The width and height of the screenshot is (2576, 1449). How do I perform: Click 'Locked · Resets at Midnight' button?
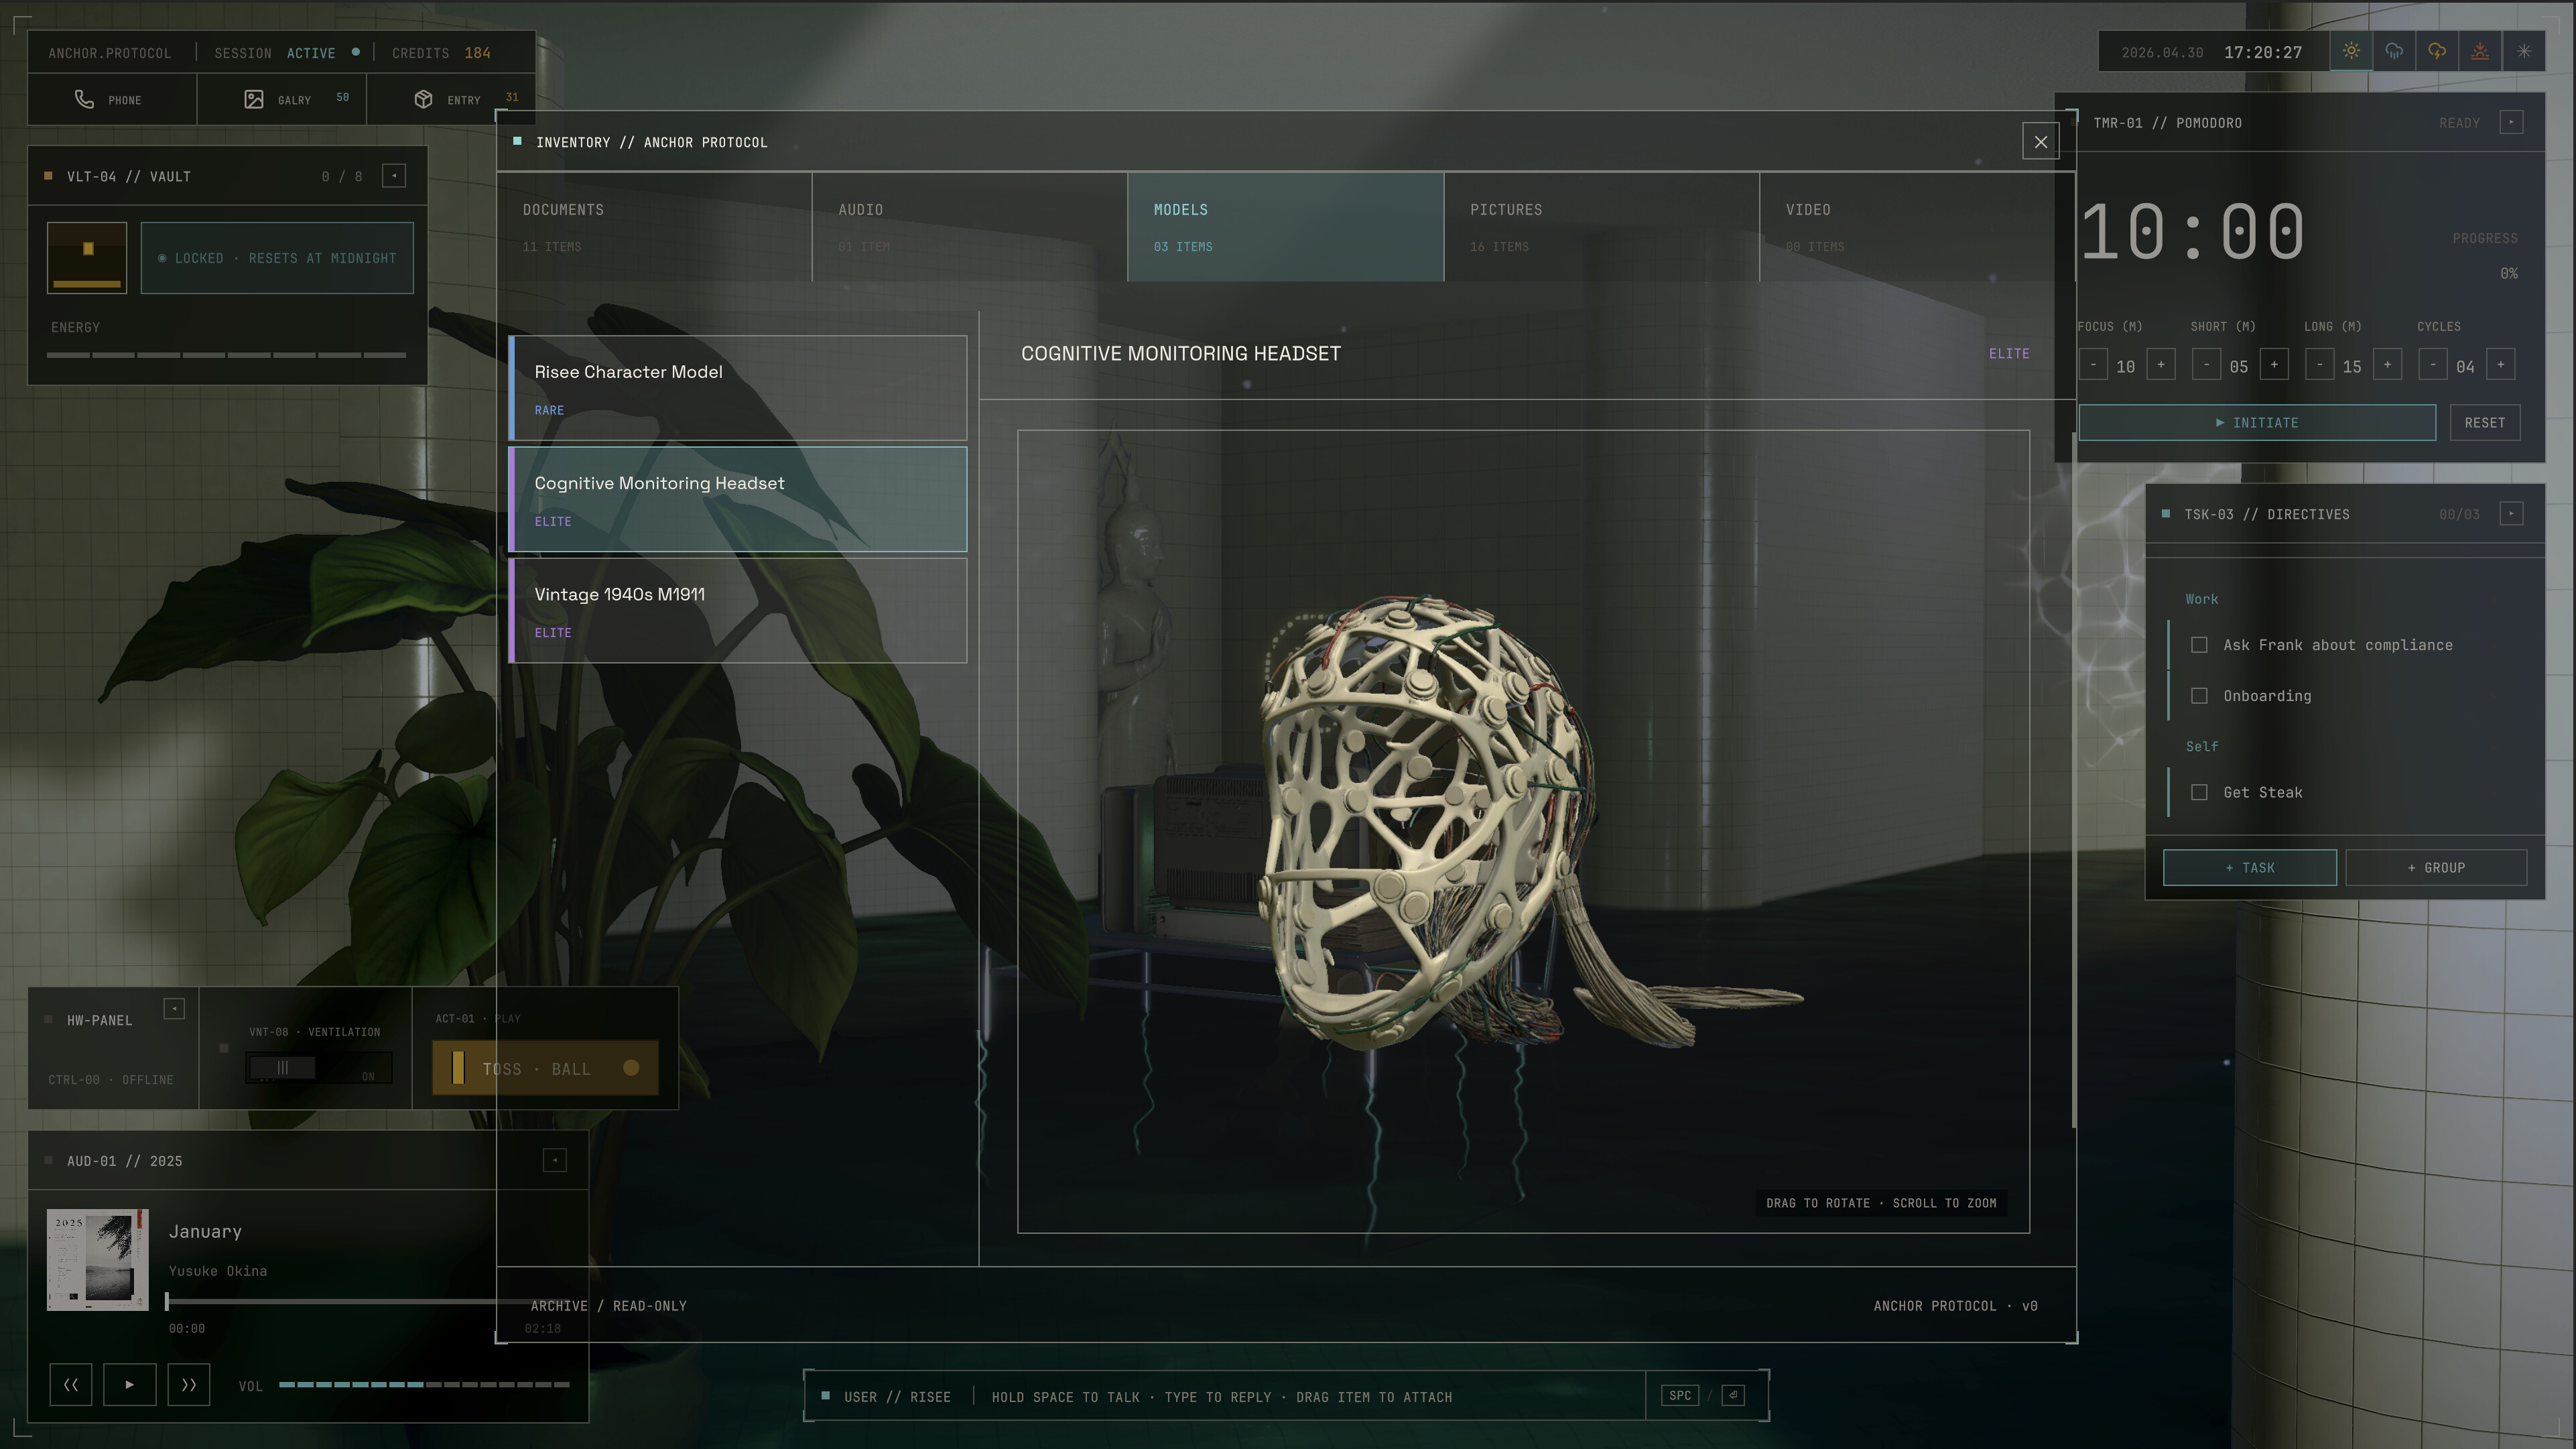pos(277,258)
